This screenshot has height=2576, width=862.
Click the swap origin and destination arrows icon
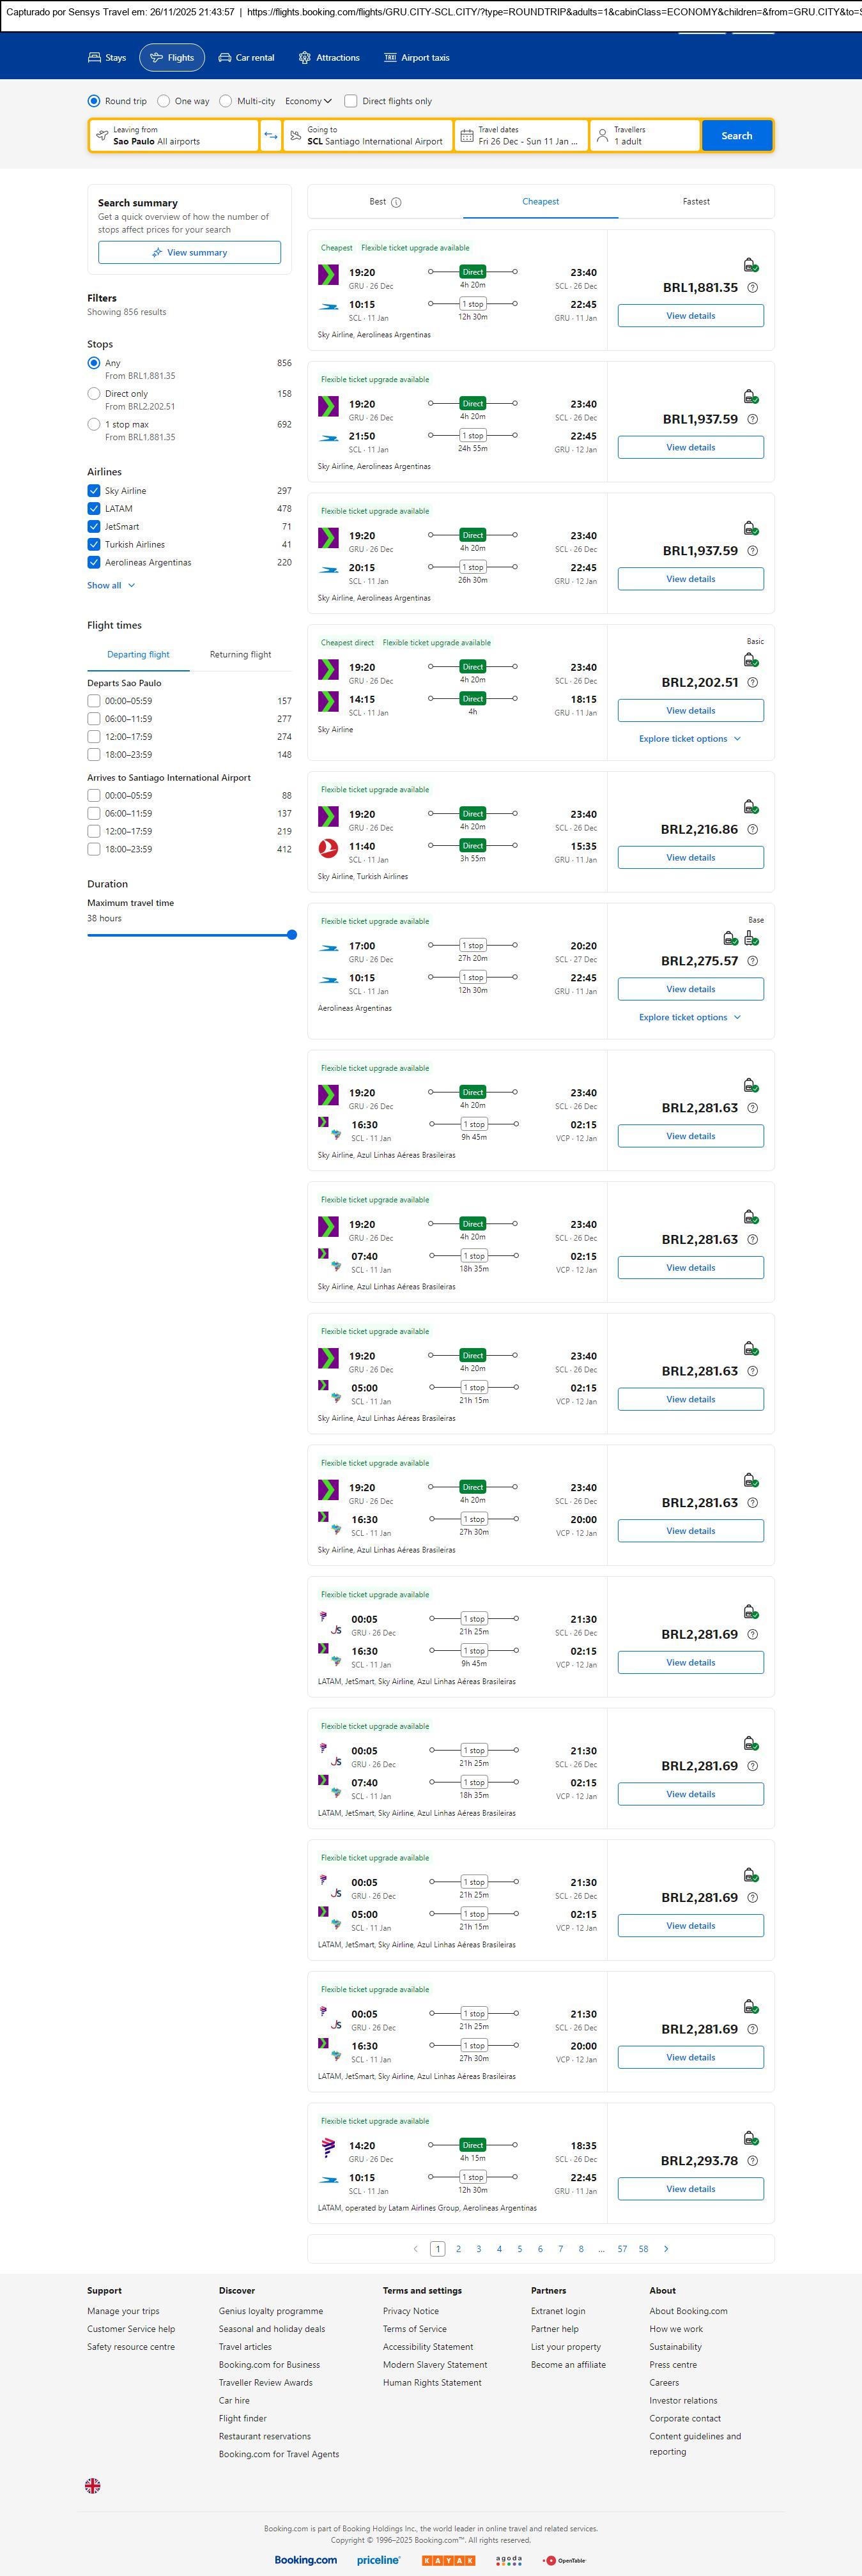270,136
